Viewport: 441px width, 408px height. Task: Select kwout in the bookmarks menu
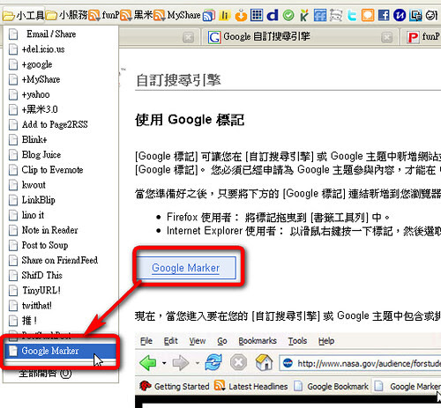click(x=61, y=185)
